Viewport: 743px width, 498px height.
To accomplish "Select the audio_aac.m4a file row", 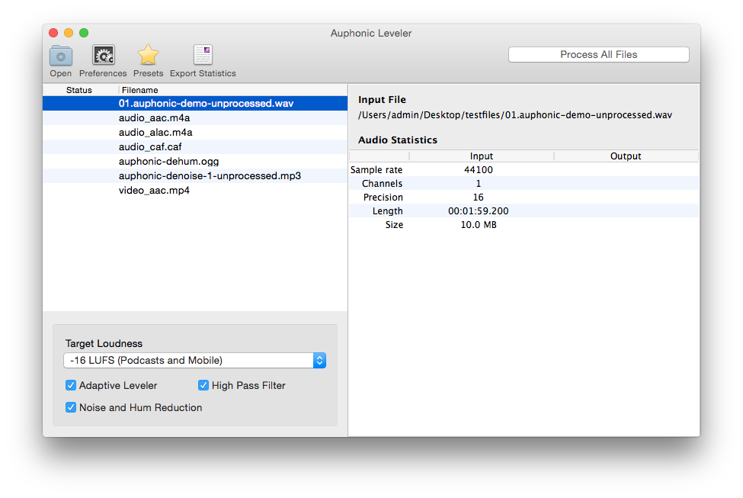I will (x=195, y=117).
